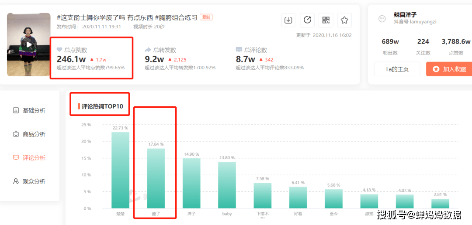This screenshot has width=472, height=225.
Task: Click the 总转发数 share arrow icon
Action: pos(148,50)
